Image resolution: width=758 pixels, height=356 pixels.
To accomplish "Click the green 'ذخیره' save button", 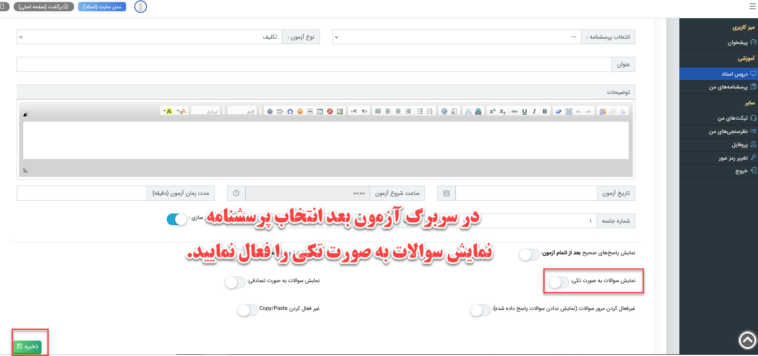I will (27, 346).
